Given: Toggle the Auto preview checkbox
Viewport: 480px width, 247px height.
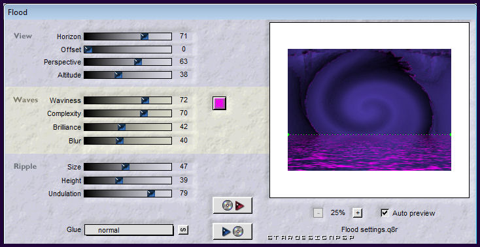Looking at the screenshot, I should [385, 213].
